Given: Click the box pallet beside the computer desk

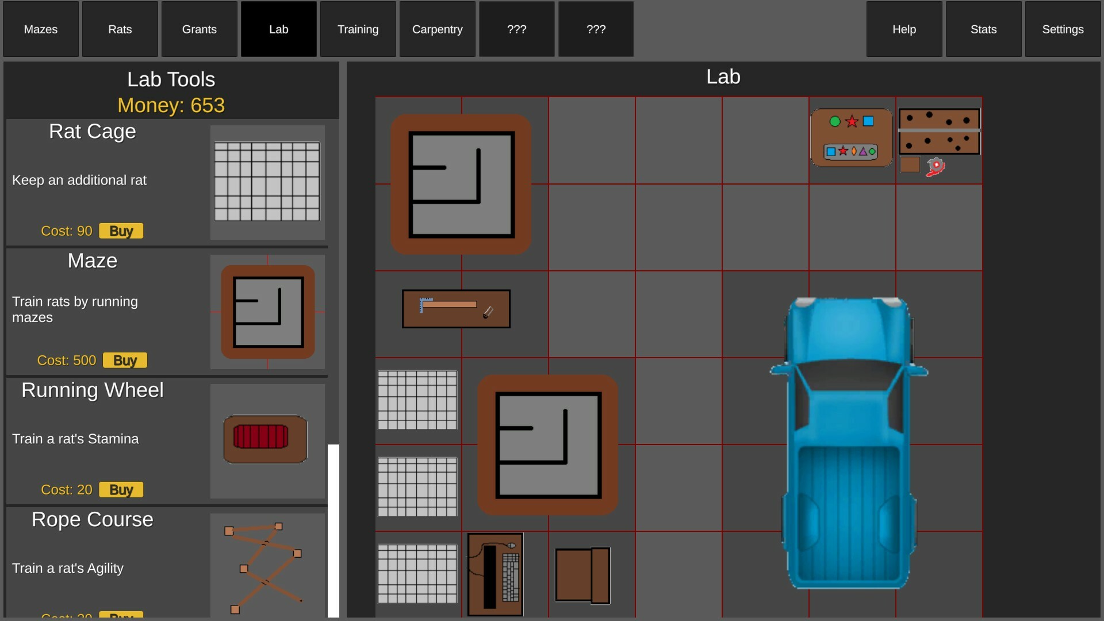Looking at the screenshot, I should coord(582,576).
